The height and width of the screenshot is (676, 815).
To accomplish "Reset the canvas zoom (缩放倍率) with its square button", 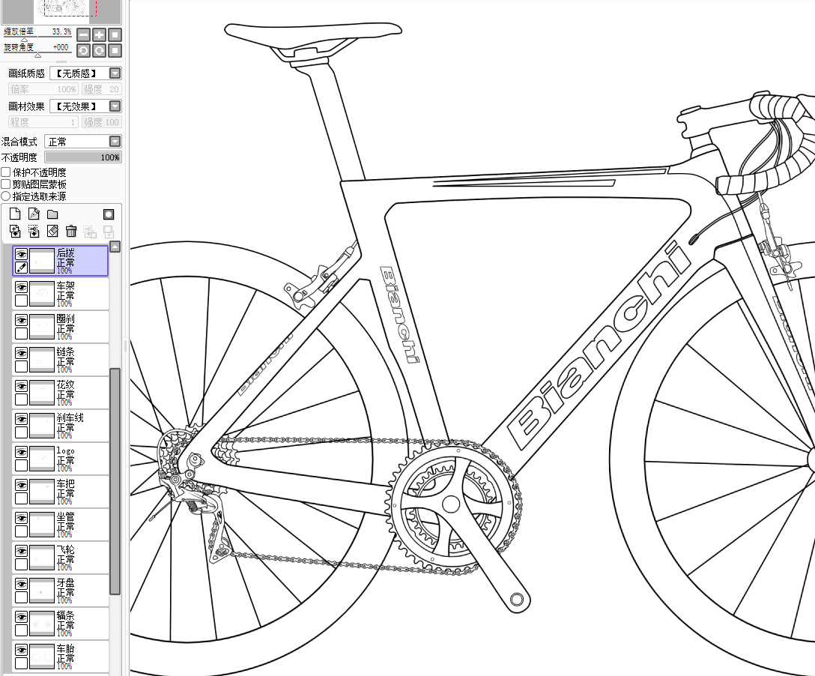I will (x=115, y=34).
